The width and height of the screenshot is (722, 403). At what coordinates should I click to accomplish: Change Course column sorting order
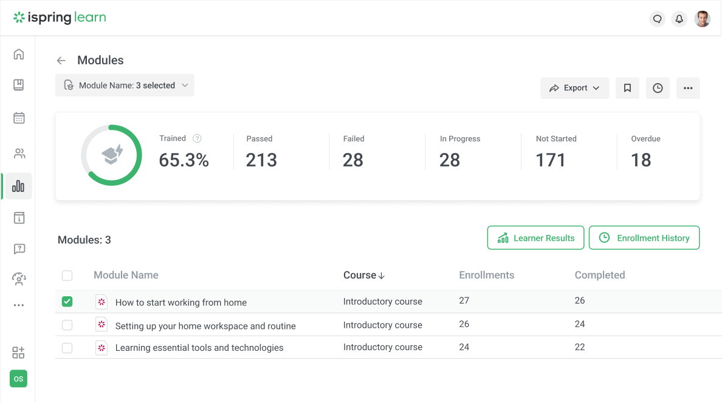[363, 275]
